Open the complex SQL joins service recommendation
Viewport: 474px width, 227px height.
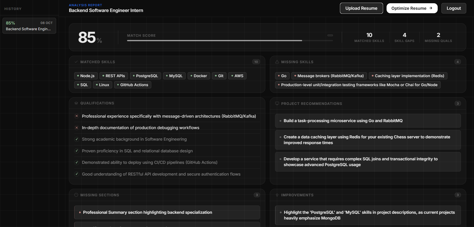(x=368, y=162)
